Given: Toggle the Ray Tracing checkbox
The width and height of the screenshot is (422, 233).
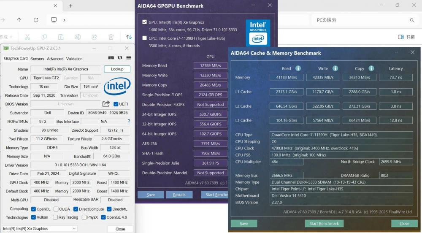Looking at the screenshot, I should [55, 217].
